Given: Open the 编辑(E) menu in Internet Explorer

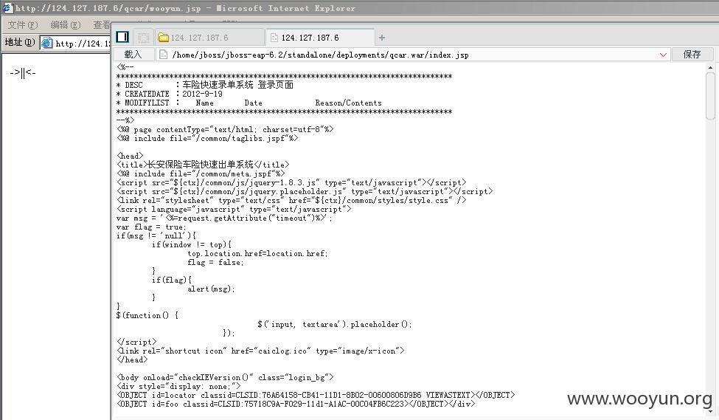Looking at the screenshot, I should (65, 25).
